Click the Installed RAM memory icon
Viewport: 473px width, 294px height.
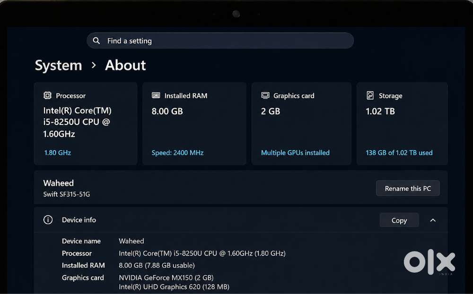point(156,95)
